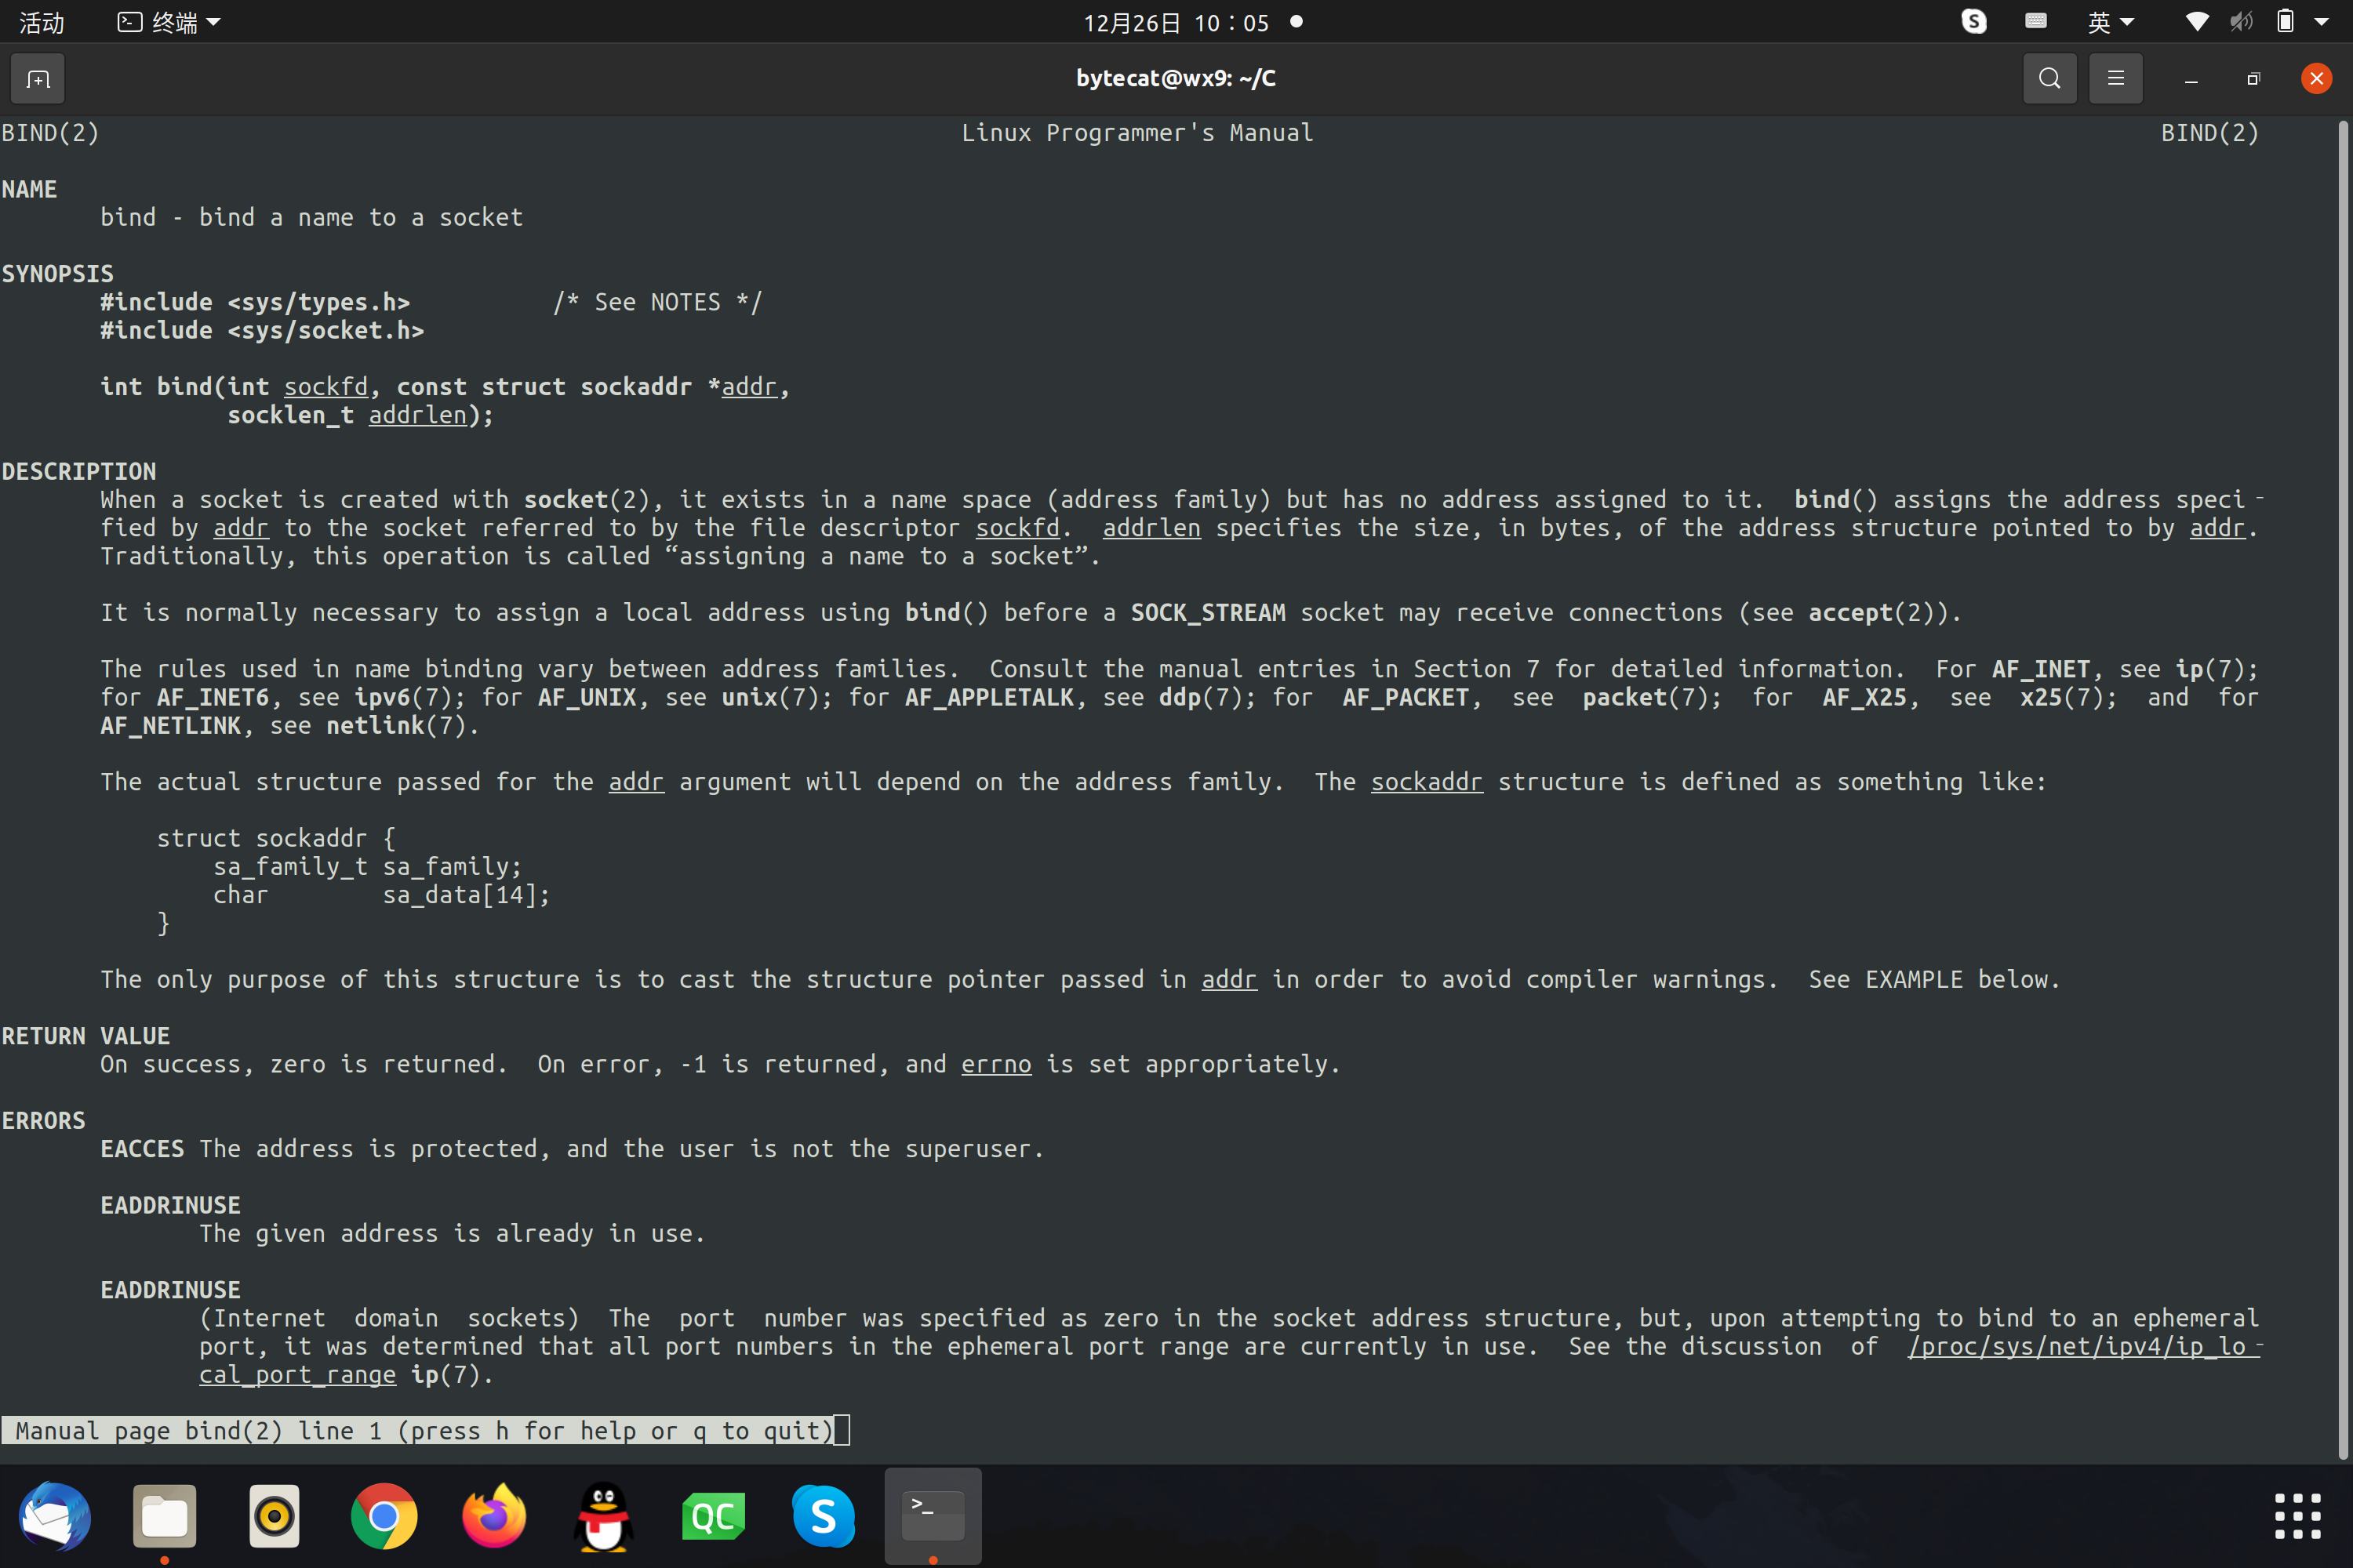Launch Skype from the dock

pos(824,1516)
